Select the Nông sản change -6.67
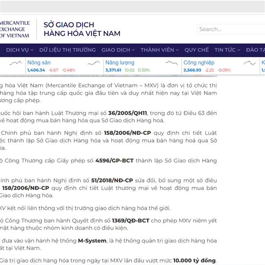The width and height of the screenshot is (265, 265). [x=53, y=70]
